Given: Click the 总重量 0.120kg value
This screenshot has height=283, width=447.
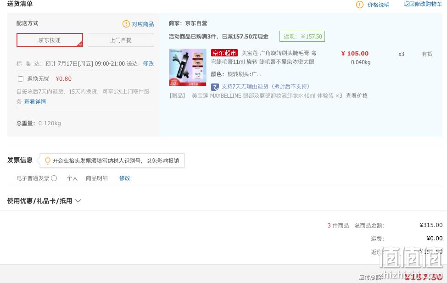Looking at the screenshot, I should coord(50,123).
